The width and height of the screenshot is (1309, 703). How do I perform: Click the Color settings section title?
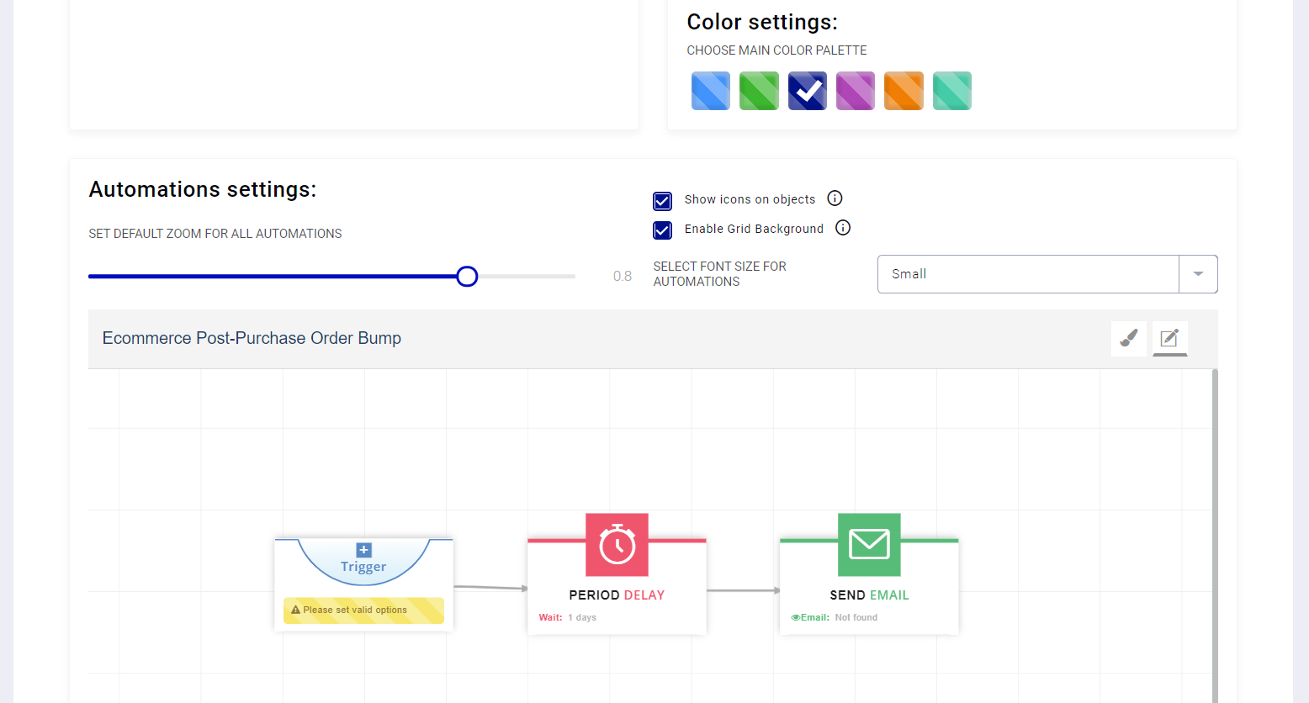[761, 22]
